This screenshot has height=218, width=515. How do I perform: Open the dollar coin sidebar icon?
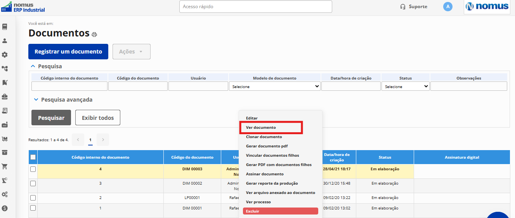coord(5,208)
